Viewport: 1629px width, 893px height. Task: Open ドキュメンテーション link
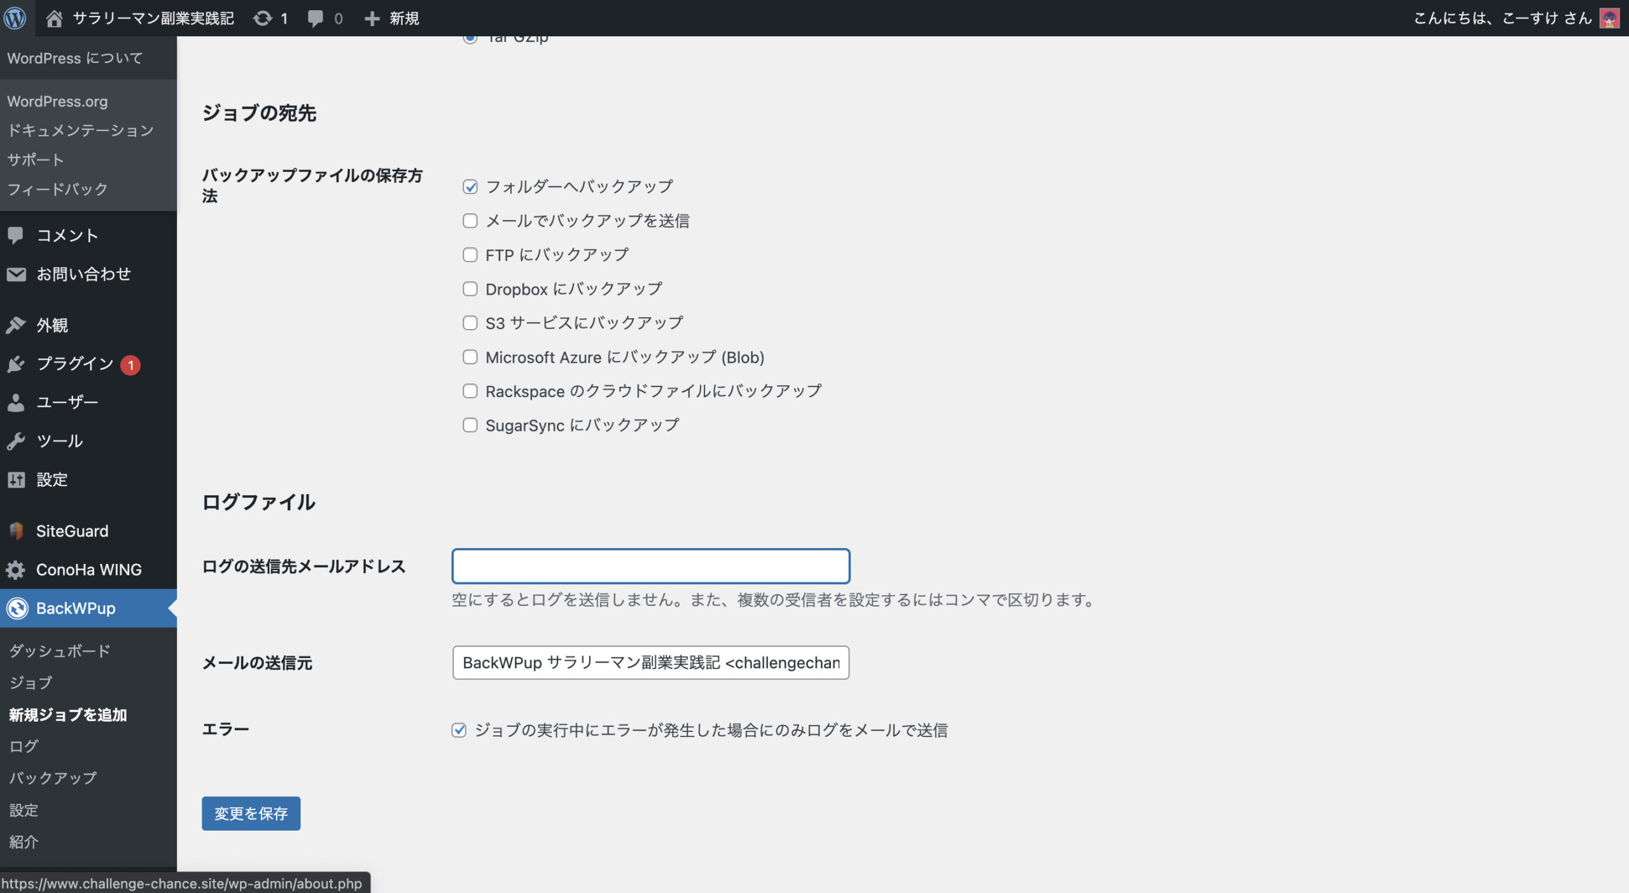[80, 130]
